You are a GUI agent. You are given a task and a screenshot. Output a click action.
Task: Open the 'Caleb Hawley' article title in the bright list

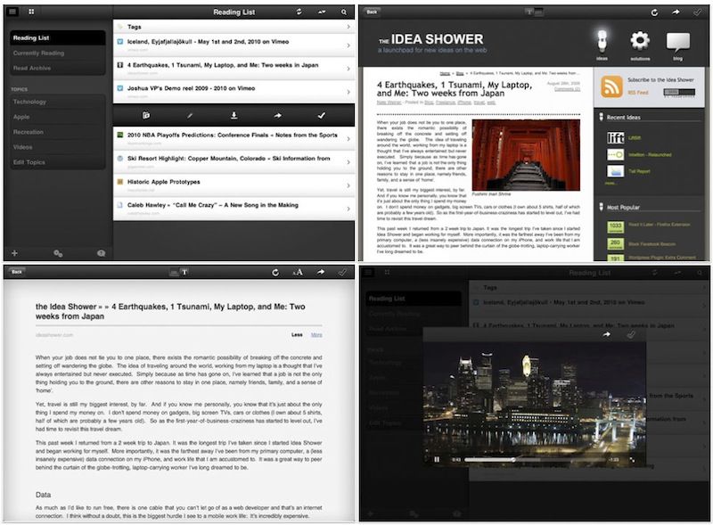(x=213, y=205)
